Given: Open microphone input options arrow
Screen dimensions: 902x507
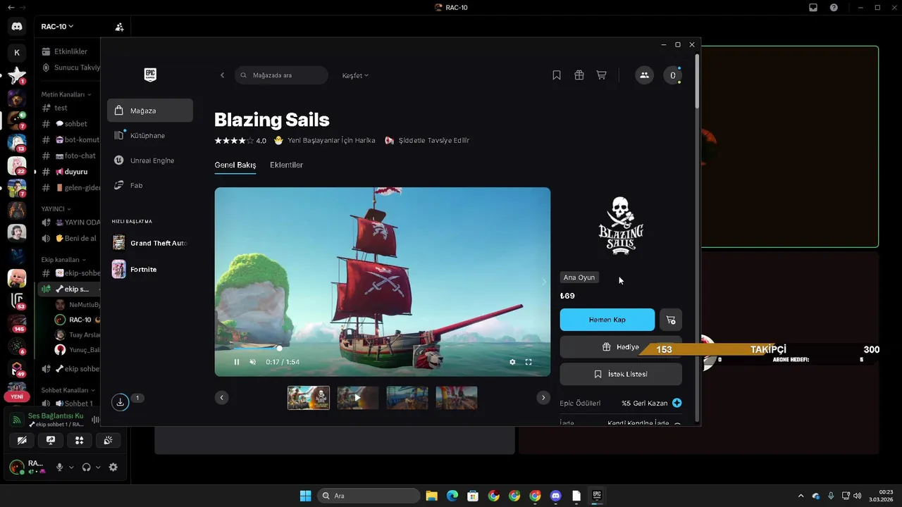Looking at the screenshot, I should click(71, 467).
